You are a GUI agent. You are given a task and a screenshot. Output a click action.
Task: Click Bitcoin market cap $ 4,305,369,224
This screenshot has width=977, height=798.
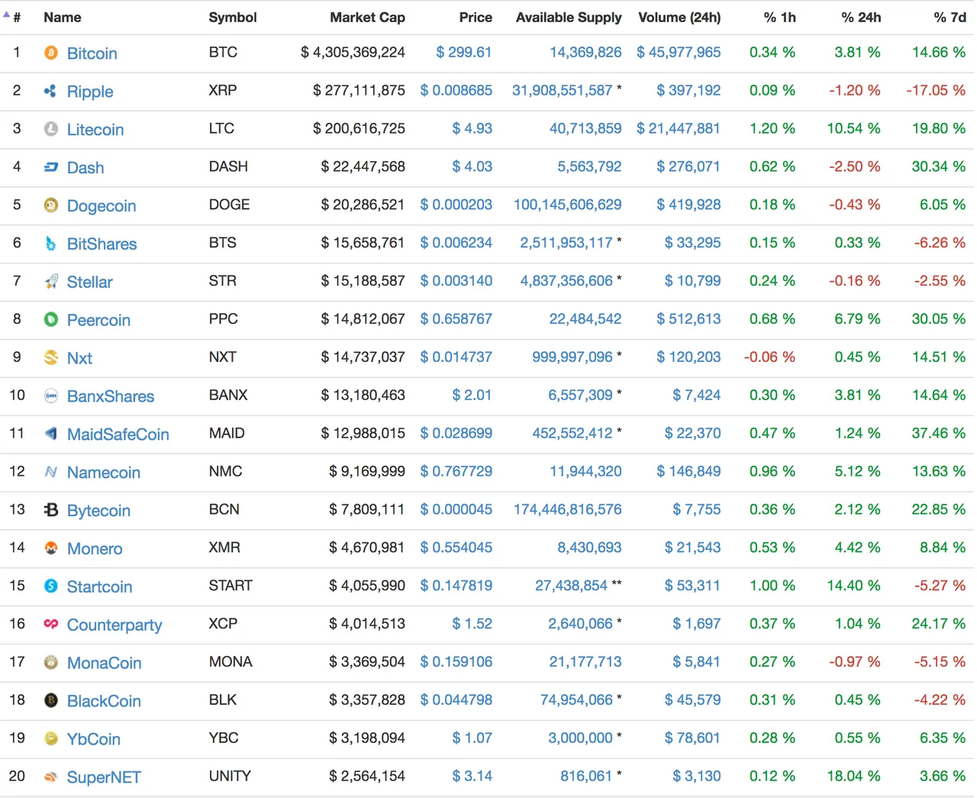[x=353, y=52]
